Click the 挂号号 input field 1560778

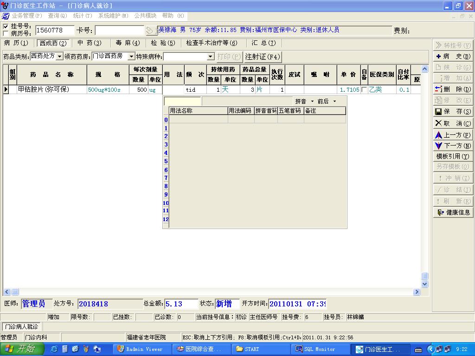[55, 30]
